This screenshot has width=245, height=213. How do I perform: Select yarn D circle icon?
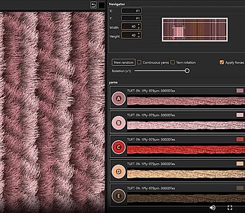click(118, 171)
